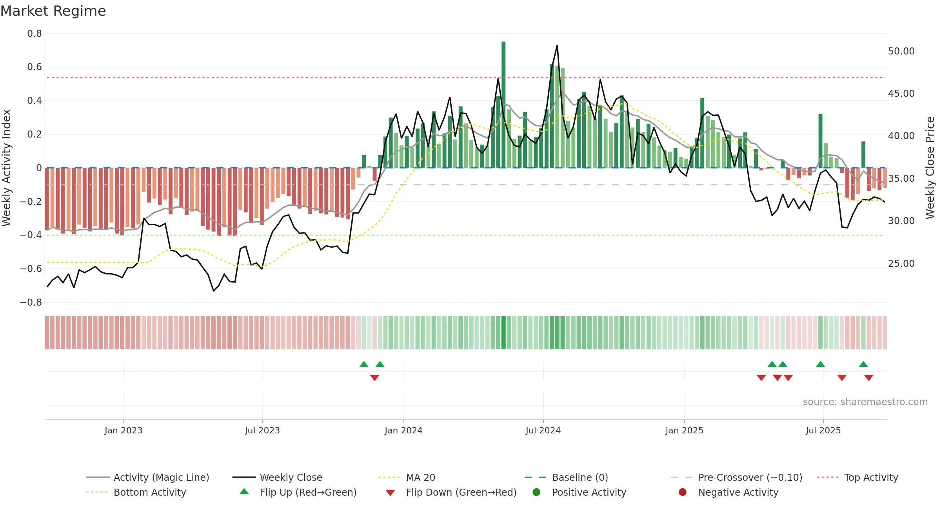This screenshot has height=529, width=941.
Task: Toggle the Flip Down (Green→Red) legend entry
Action: tap(451, 492)
